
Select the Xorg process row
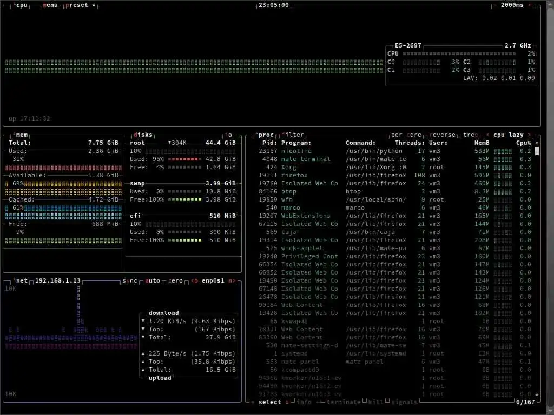392,168
